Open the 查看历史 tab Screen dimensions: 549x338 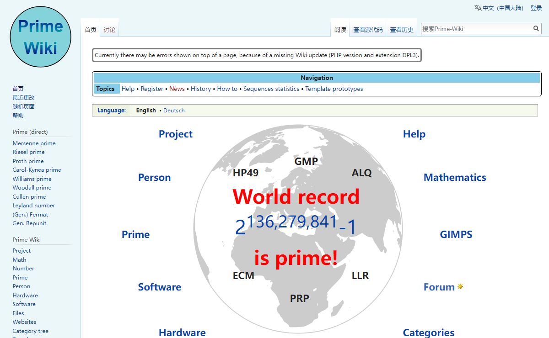pyautogui.click(x=402, y=30)
